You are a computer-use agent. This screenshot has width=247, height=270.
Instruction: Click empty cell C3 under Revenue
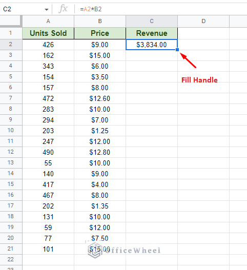pos(152,55)
